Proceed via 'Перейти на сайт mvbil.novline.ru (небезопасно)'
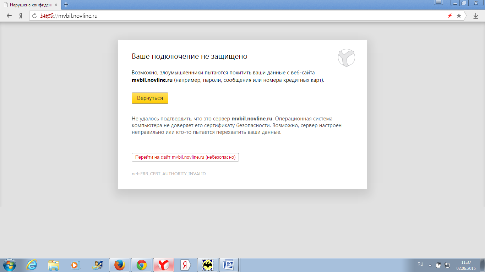Screen dimensions: 485x272 tap(185, 157)
